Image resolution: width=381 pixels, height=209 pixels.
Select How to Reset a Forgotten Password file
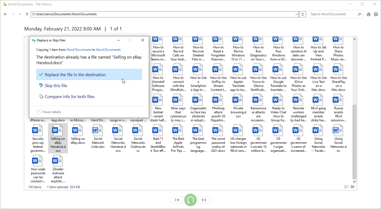218,48
